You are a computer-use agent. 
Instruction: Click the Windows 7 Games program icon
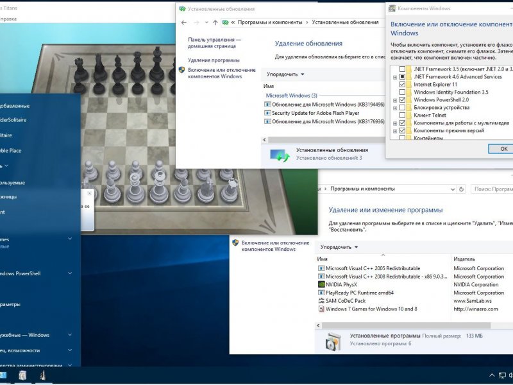(321, 309)
